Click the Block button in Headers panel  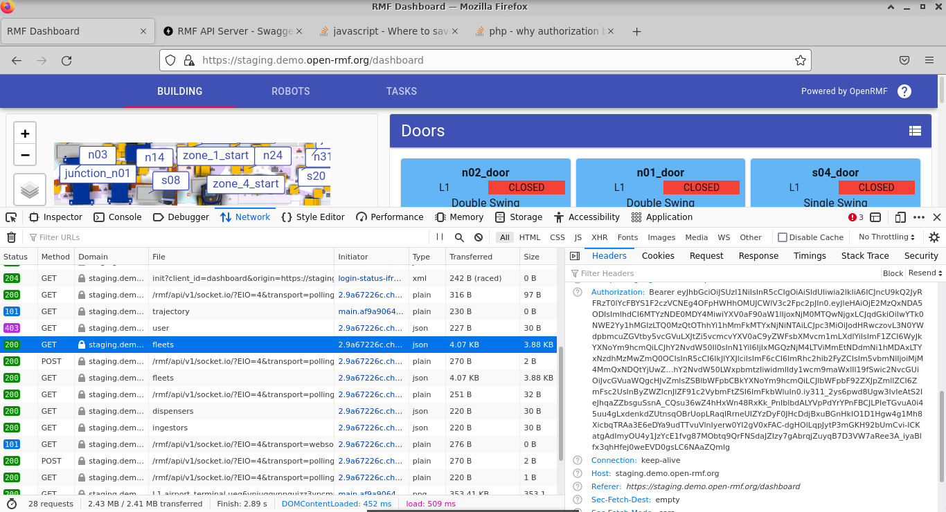(893, 273)
